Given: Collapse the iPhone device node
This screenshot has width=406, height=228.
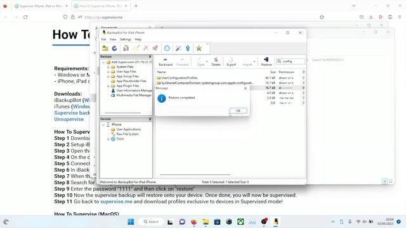Looking at the screenshot, I should [103, 125].
